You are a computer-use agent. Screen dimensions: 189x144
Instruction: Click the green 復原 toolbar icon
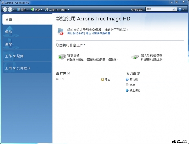32,9
